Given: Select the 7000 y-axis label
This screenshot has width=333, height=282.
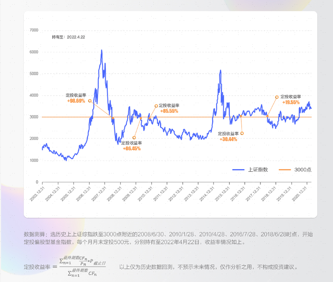Looking at the screenshot, I should click(x=34, y=30).
